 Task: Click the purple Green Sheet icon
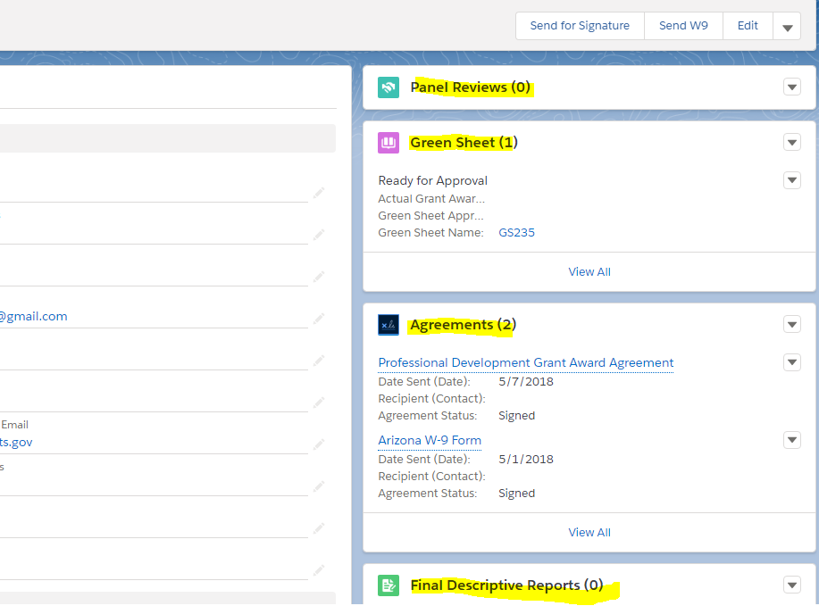(x=389, y=143)
